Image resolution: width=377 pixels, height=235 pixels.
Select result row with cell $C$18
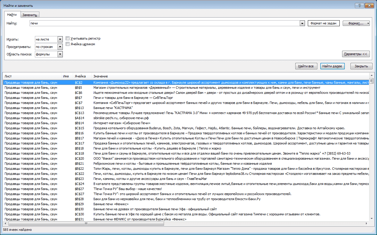pyautogui.click(x=186, y=153)
